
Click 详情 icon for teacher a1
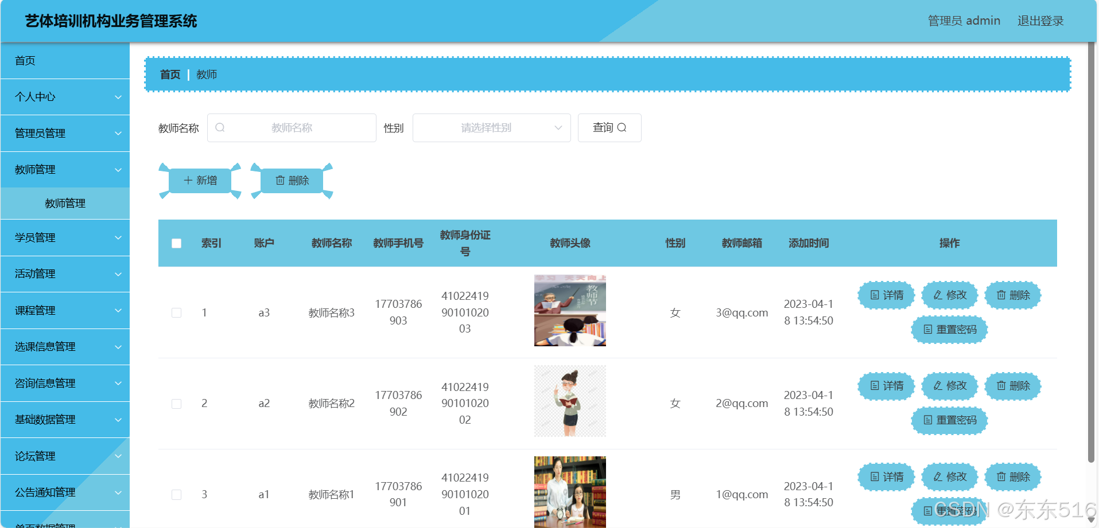(x=875, y=477)
